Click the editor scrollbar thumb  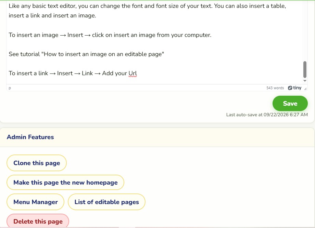tap(305, 69)
